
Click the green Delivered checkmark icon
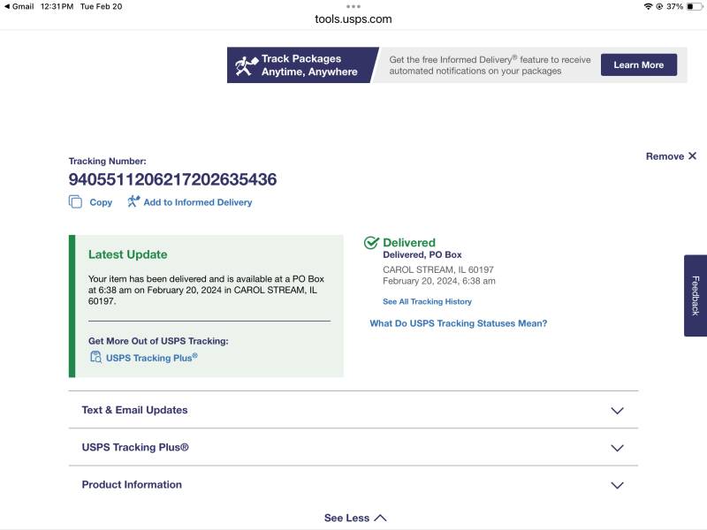(x=371, y=242)
